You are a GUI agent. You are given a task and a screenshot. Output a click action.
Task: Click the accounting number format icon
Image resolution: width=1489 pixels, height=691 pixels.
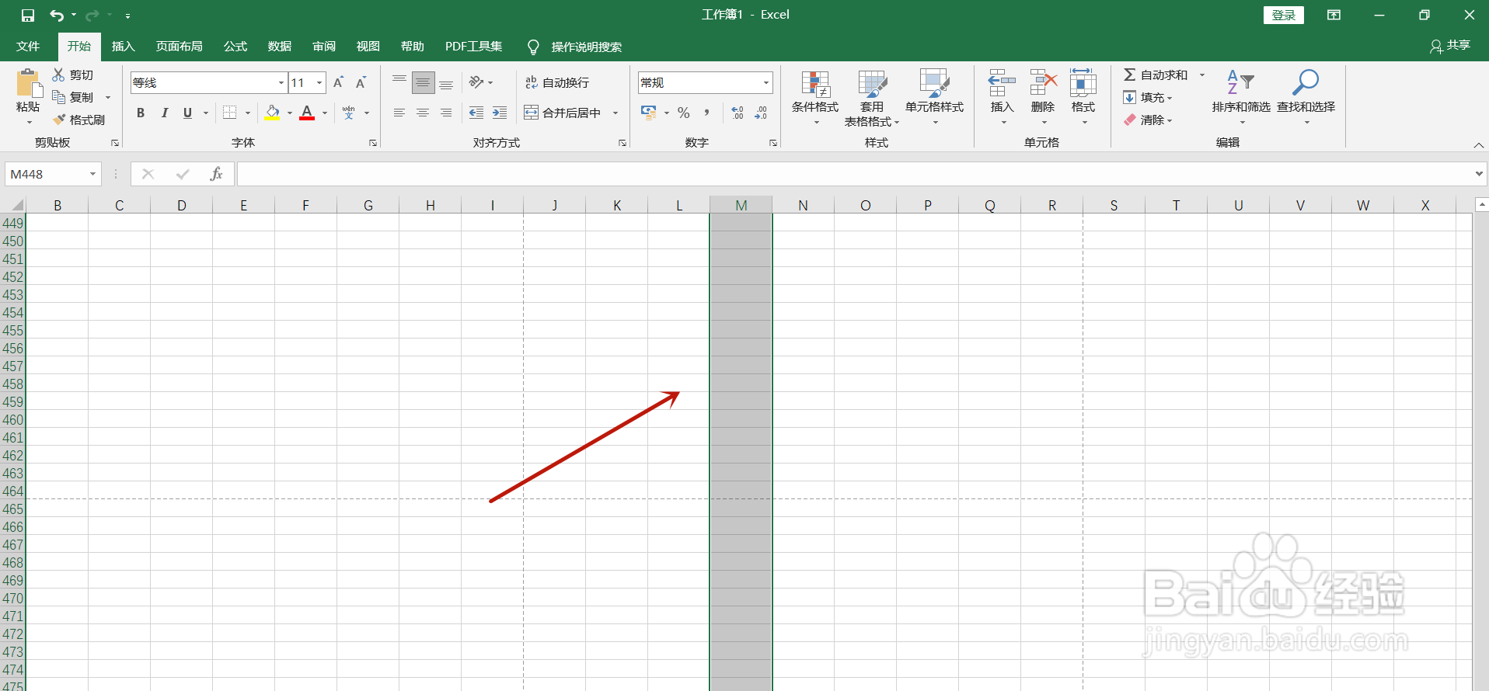[648, 113]
